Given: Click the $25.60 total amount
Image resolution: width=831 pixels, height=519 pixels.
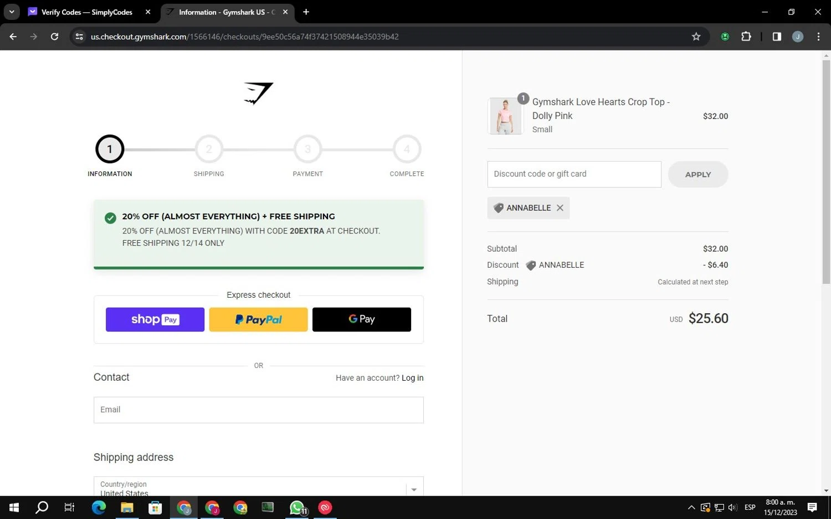Looking at the screenshot, I should tap(708, 318).
